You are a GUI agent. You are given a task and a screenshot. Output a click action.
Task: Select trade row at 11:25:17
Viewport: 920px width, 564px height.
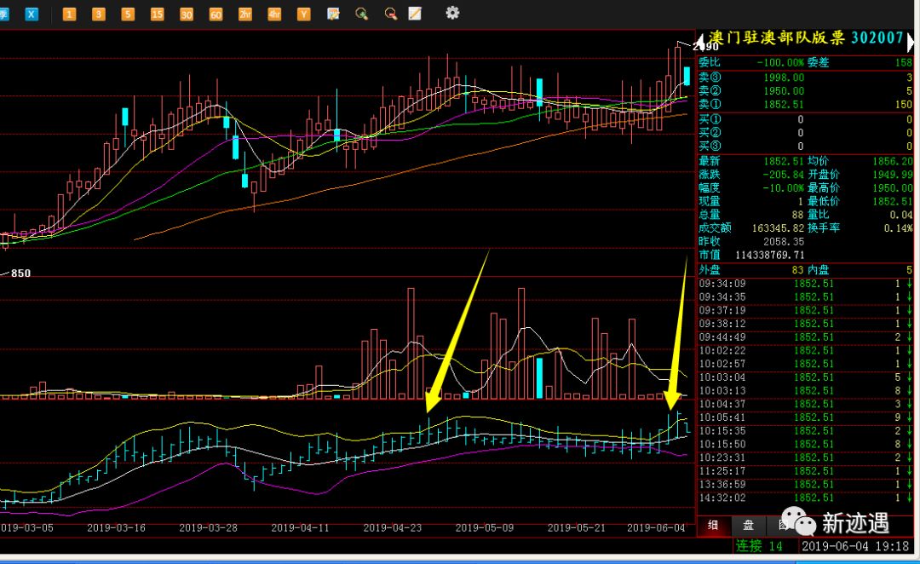point(805,470)
